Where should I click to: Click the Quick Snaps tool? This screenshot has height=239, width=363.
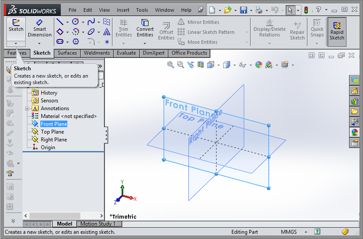point(317,28)
